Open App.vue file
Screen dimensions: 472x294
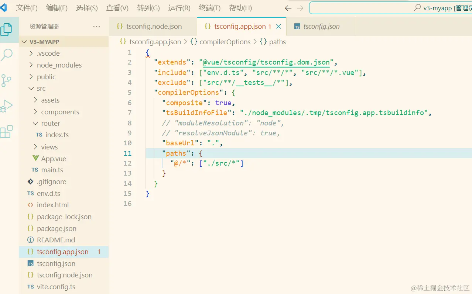[64, 159]
